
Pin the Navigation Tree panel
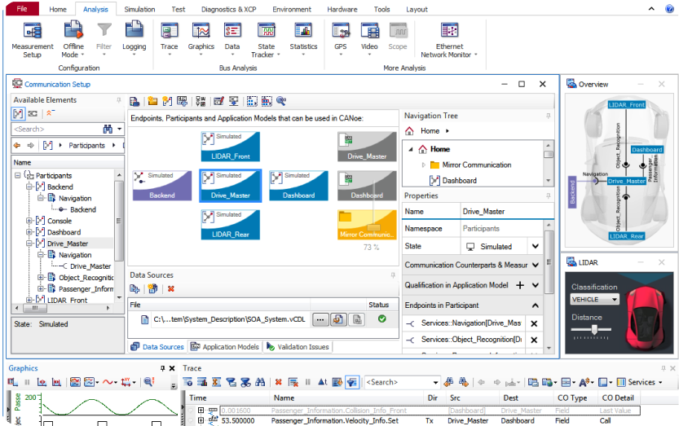point(550,116)
